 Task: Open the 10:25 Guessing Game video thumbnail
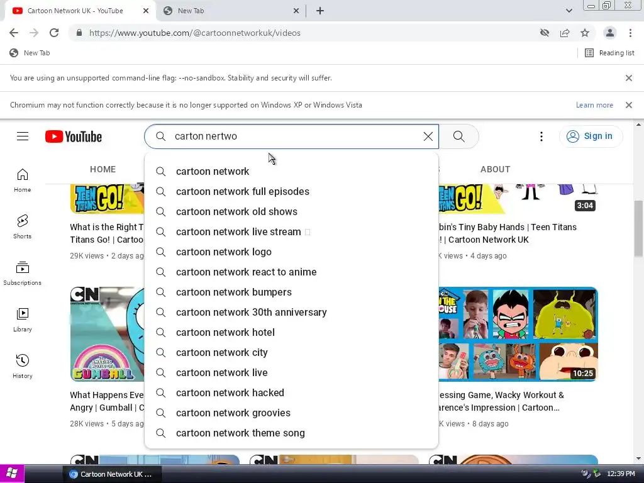(x=518, y=334)
